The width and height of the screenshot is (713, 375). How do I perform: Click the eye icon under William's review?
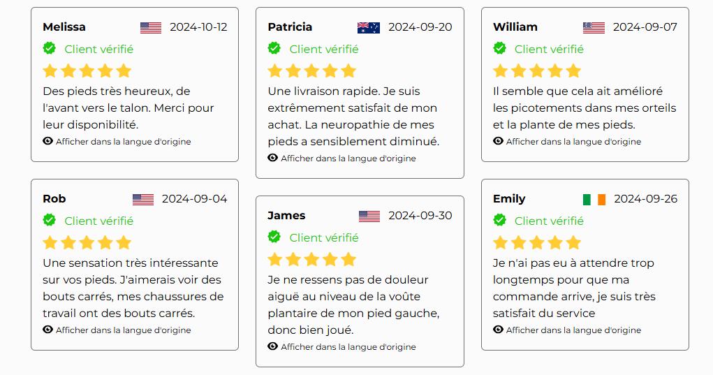click(499, 141)
